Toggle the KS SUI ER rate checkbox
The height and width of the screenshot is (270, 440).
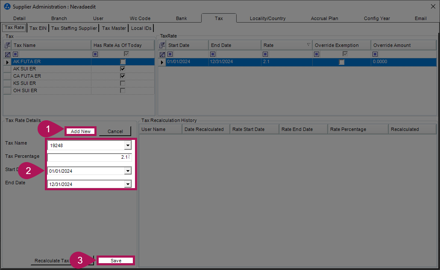point(123,83)
